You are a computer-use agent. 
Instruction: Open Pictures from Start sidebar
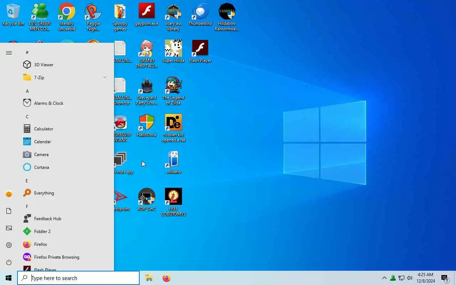[9, 228]
